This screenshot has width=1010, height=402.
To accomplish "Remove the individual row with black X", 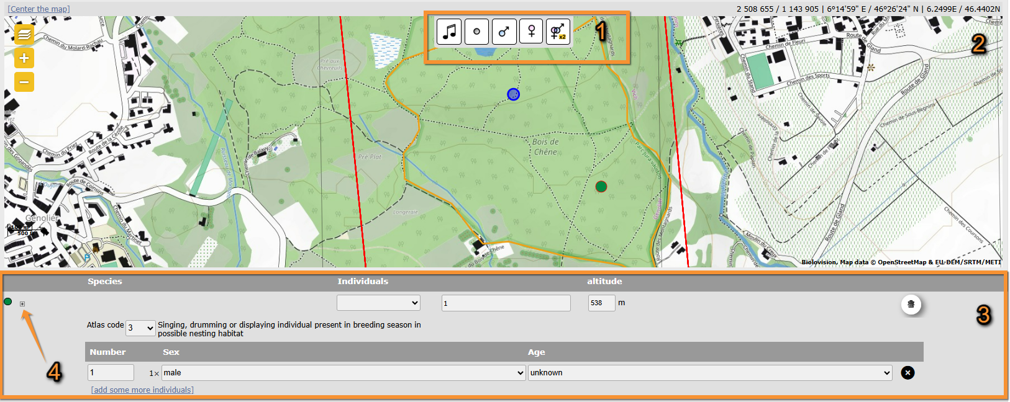I will click(x=908, y=373).
